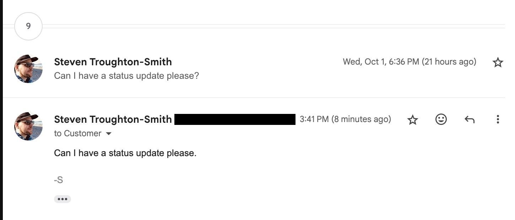The height and width of the screenshot is (220, 515).
Task: Star the Oct 1 message
Action: point(498,62)
